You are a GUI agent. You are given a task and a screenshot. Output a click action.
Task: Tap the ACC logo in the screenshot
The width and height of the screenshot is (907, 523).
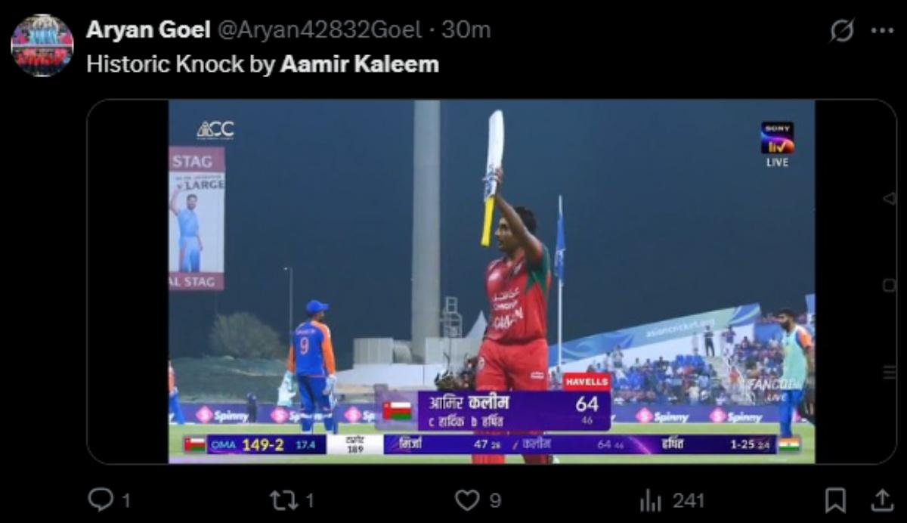tap(215, 130)
